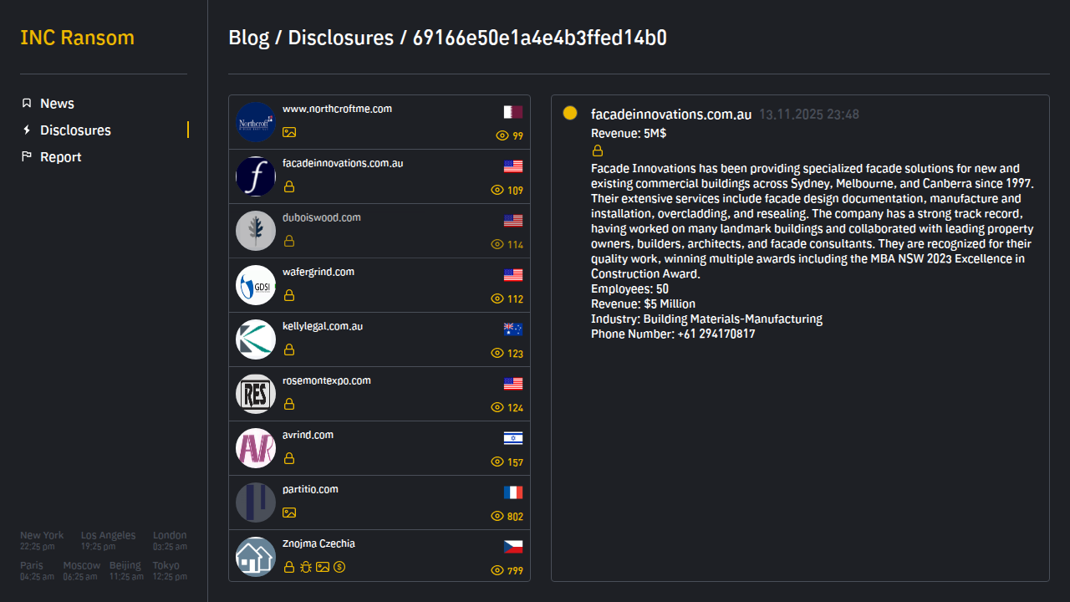Click the facadeinnovations.com.au heading in detail panel
The image size is (1070, 602).
[x=671, y=115]
